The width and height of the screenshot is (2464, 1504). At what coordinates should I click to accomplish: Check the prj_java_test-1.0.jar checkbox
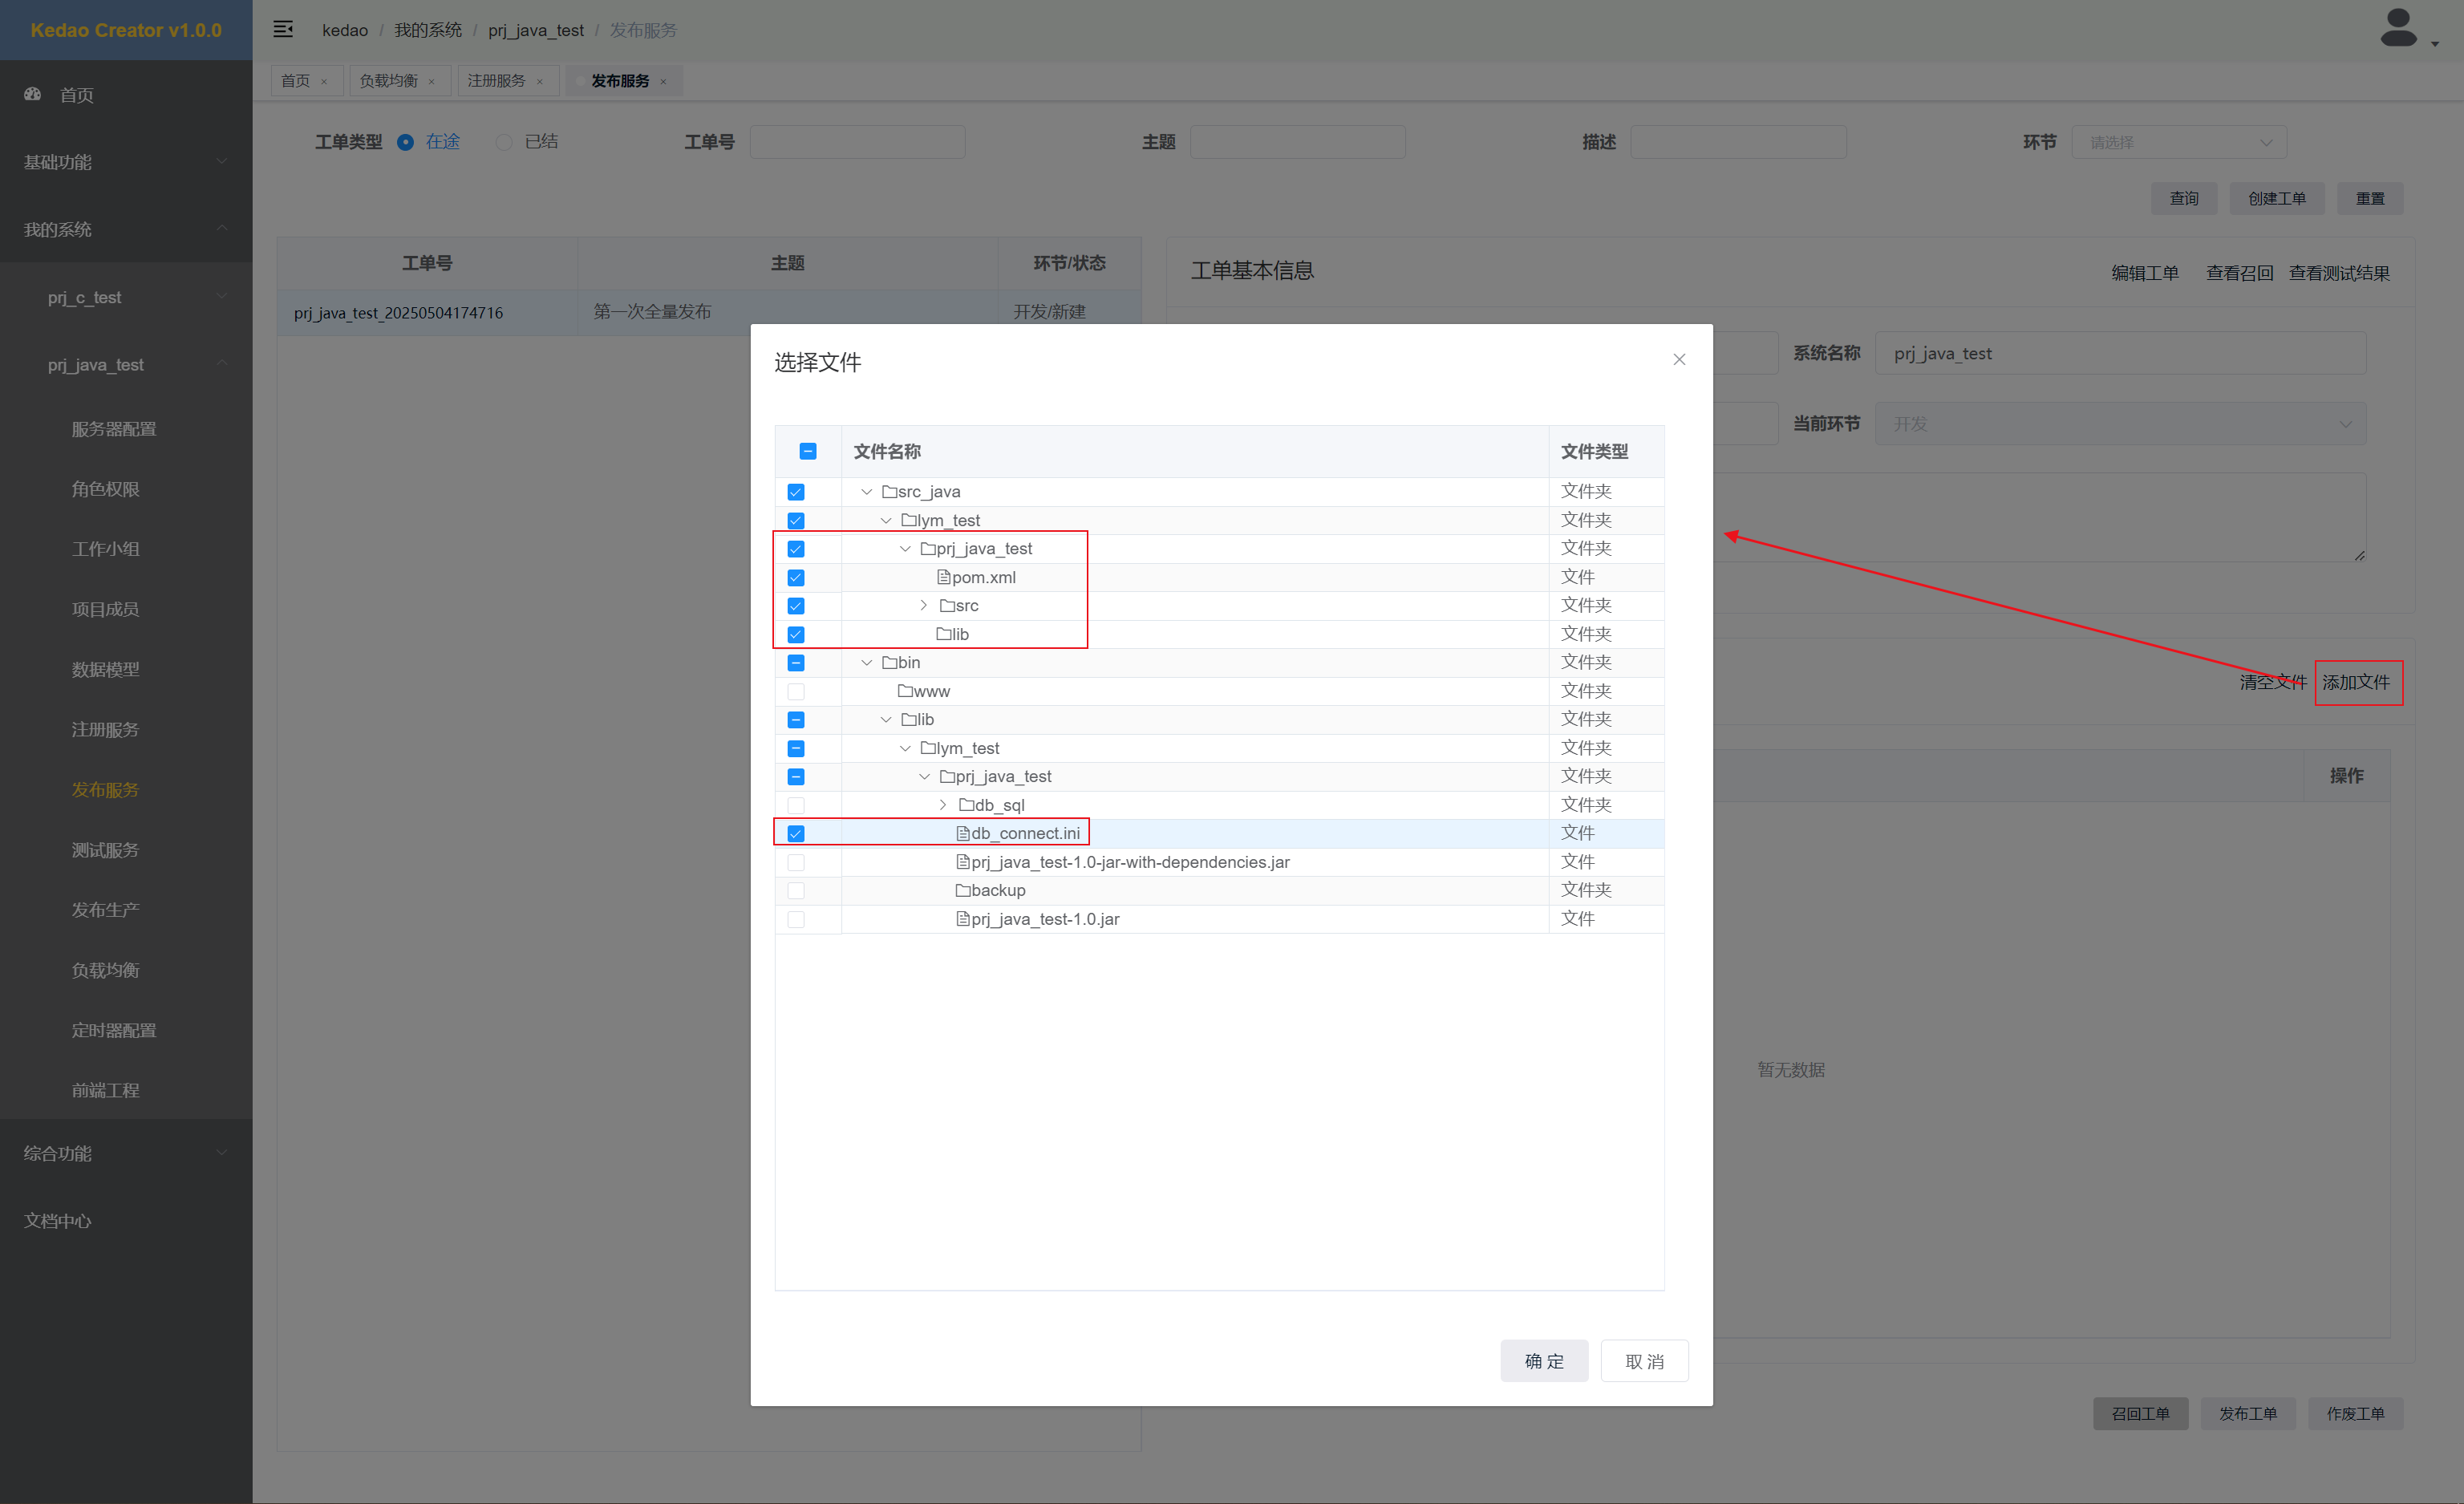point(796,919)
